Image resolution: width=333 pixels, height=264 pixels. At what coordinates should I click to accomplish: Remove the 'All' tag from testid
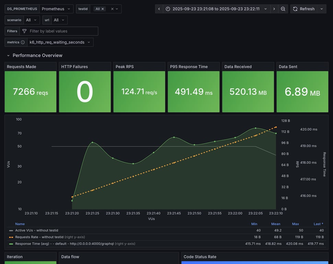[103, 9]
